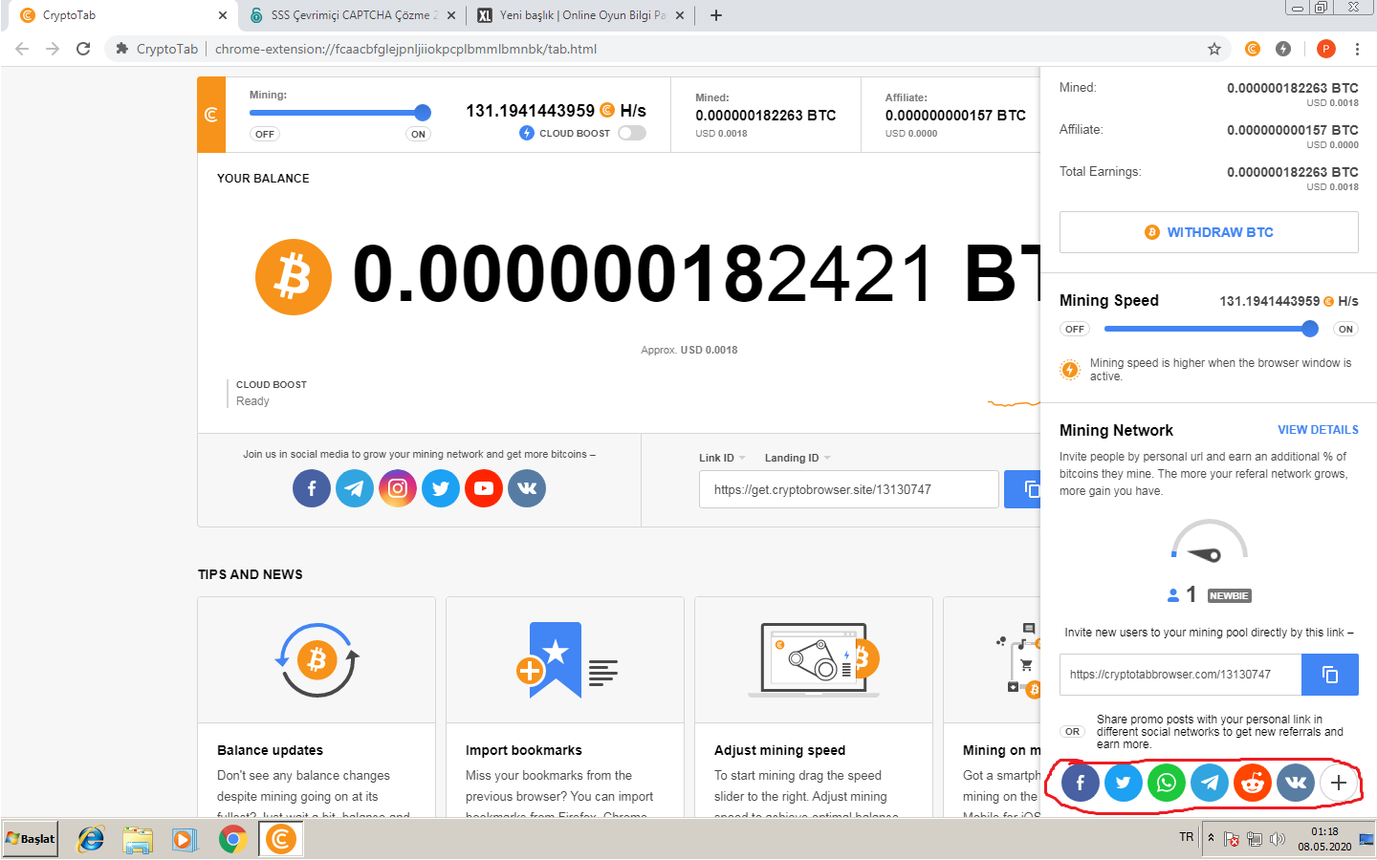
Task: Switch to the CryptoTab browser tab
Action: point(124,15)
